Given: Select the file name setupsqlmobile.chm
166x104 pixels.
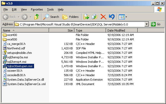Looking at the screenshot, I should click(20, 53).
